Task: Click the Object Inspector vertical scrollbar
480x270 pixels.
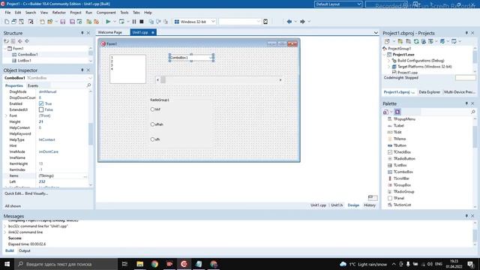Action: 91,133
